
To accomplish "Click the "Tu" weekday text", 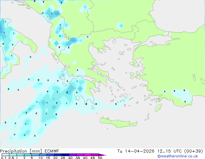I will pos(120,151).
